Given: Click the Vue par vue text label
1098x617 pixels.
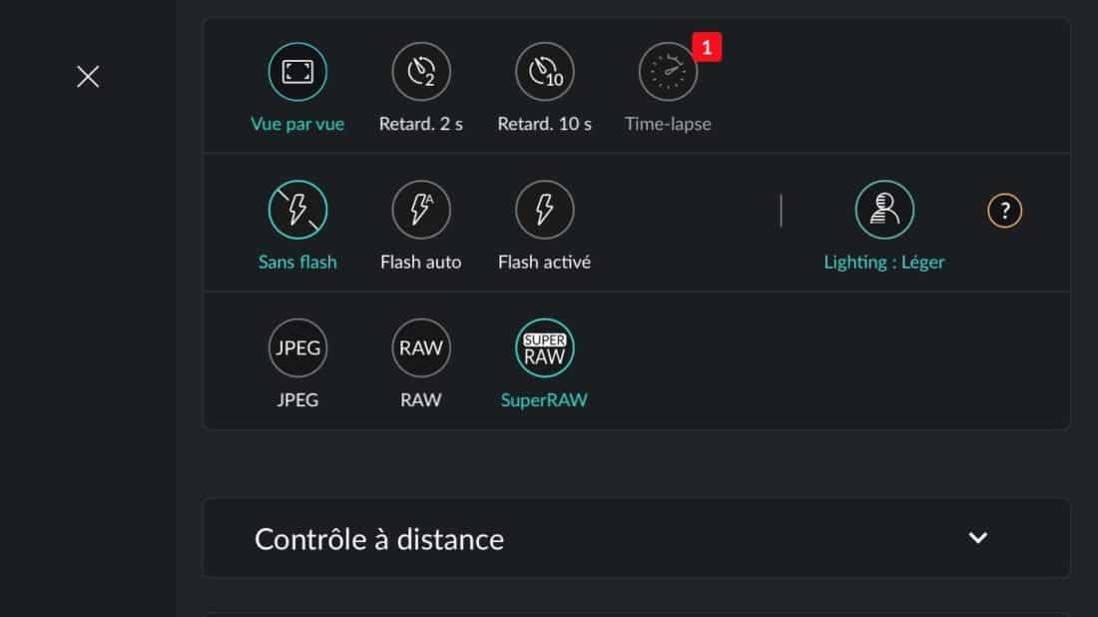Looking at the screenshot, I should (x=297, y=124).
